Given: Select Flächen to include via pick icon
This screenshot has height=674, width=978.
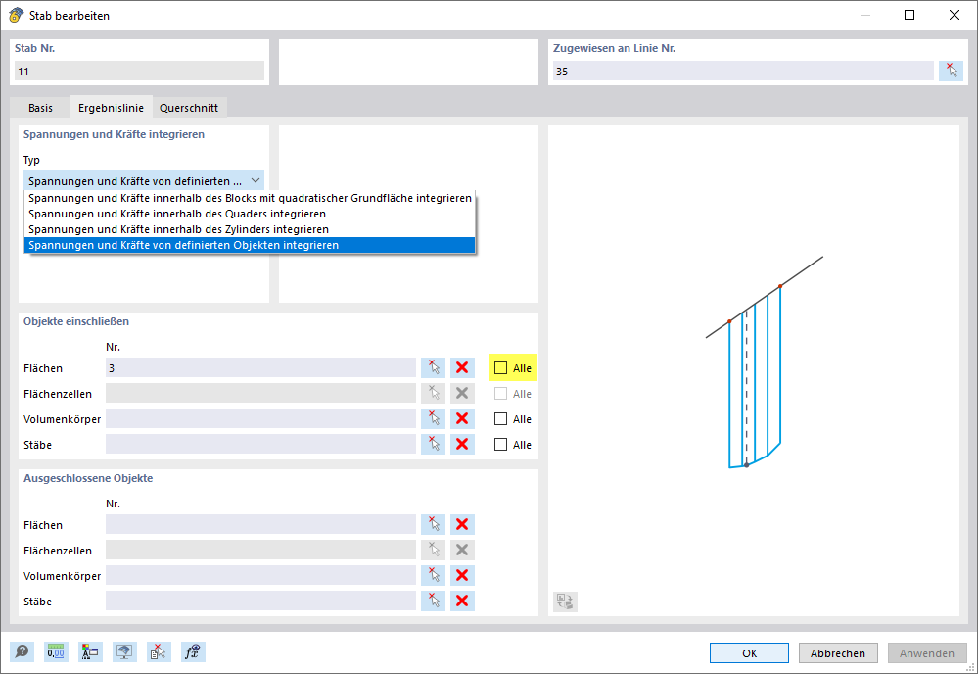Looking at the screenshot, I should pyautogui.click(x=433, y=367).
